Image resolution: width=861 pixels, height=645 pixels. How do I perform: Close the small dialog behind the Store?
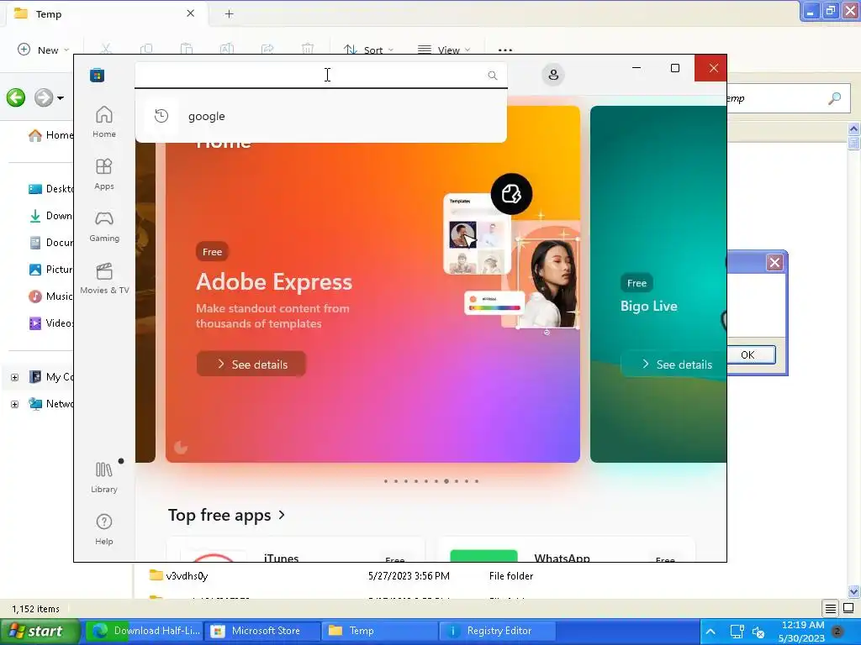click(x=774, y=263)
